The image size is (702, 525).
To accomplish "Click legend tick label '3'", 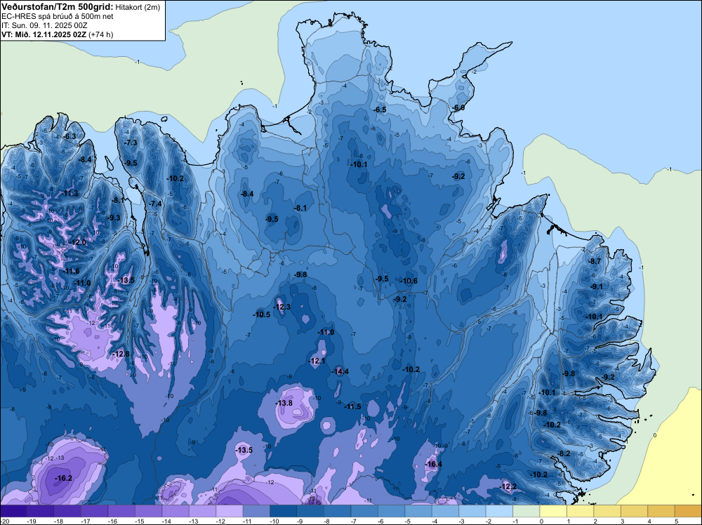I will [x=622, y=521].
